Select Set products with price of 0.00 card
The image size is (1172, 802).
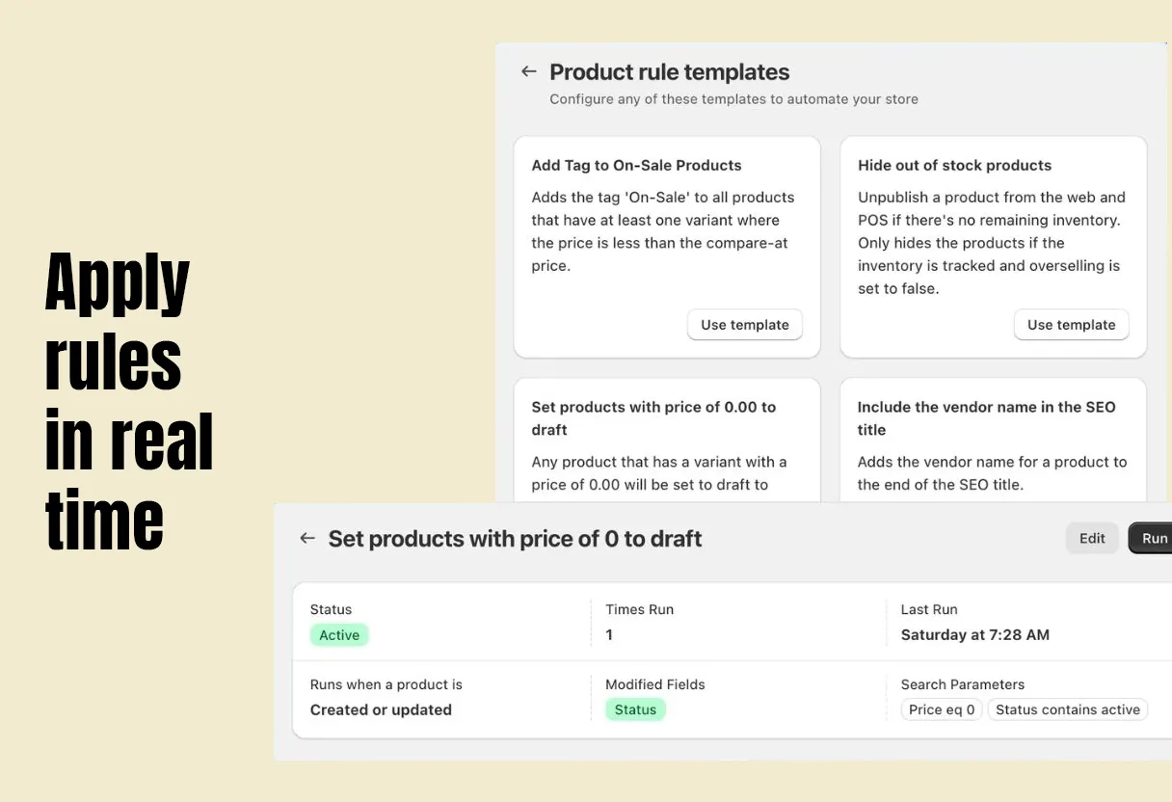pos(667,440)
